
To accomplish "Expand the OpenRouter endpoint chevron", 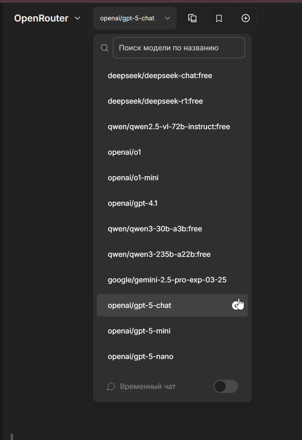I will 77,18.
